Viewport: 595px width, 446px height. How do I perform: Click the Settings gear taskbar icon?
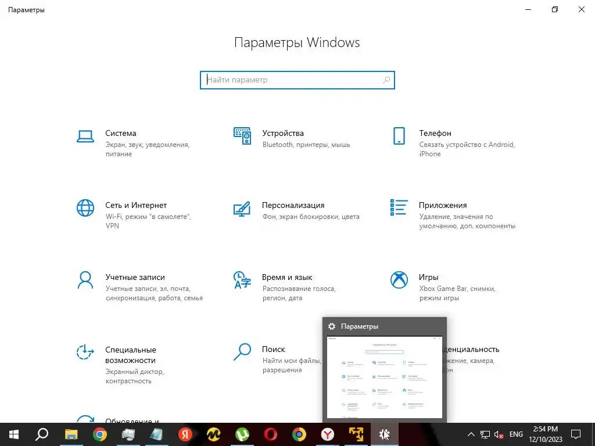[385, 434]
